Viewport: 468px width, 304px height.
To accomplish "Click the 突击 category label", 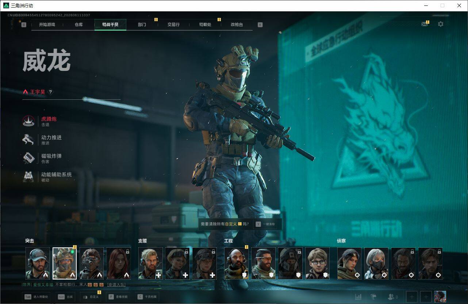I will pyautogui.click(x=30, y=241).
